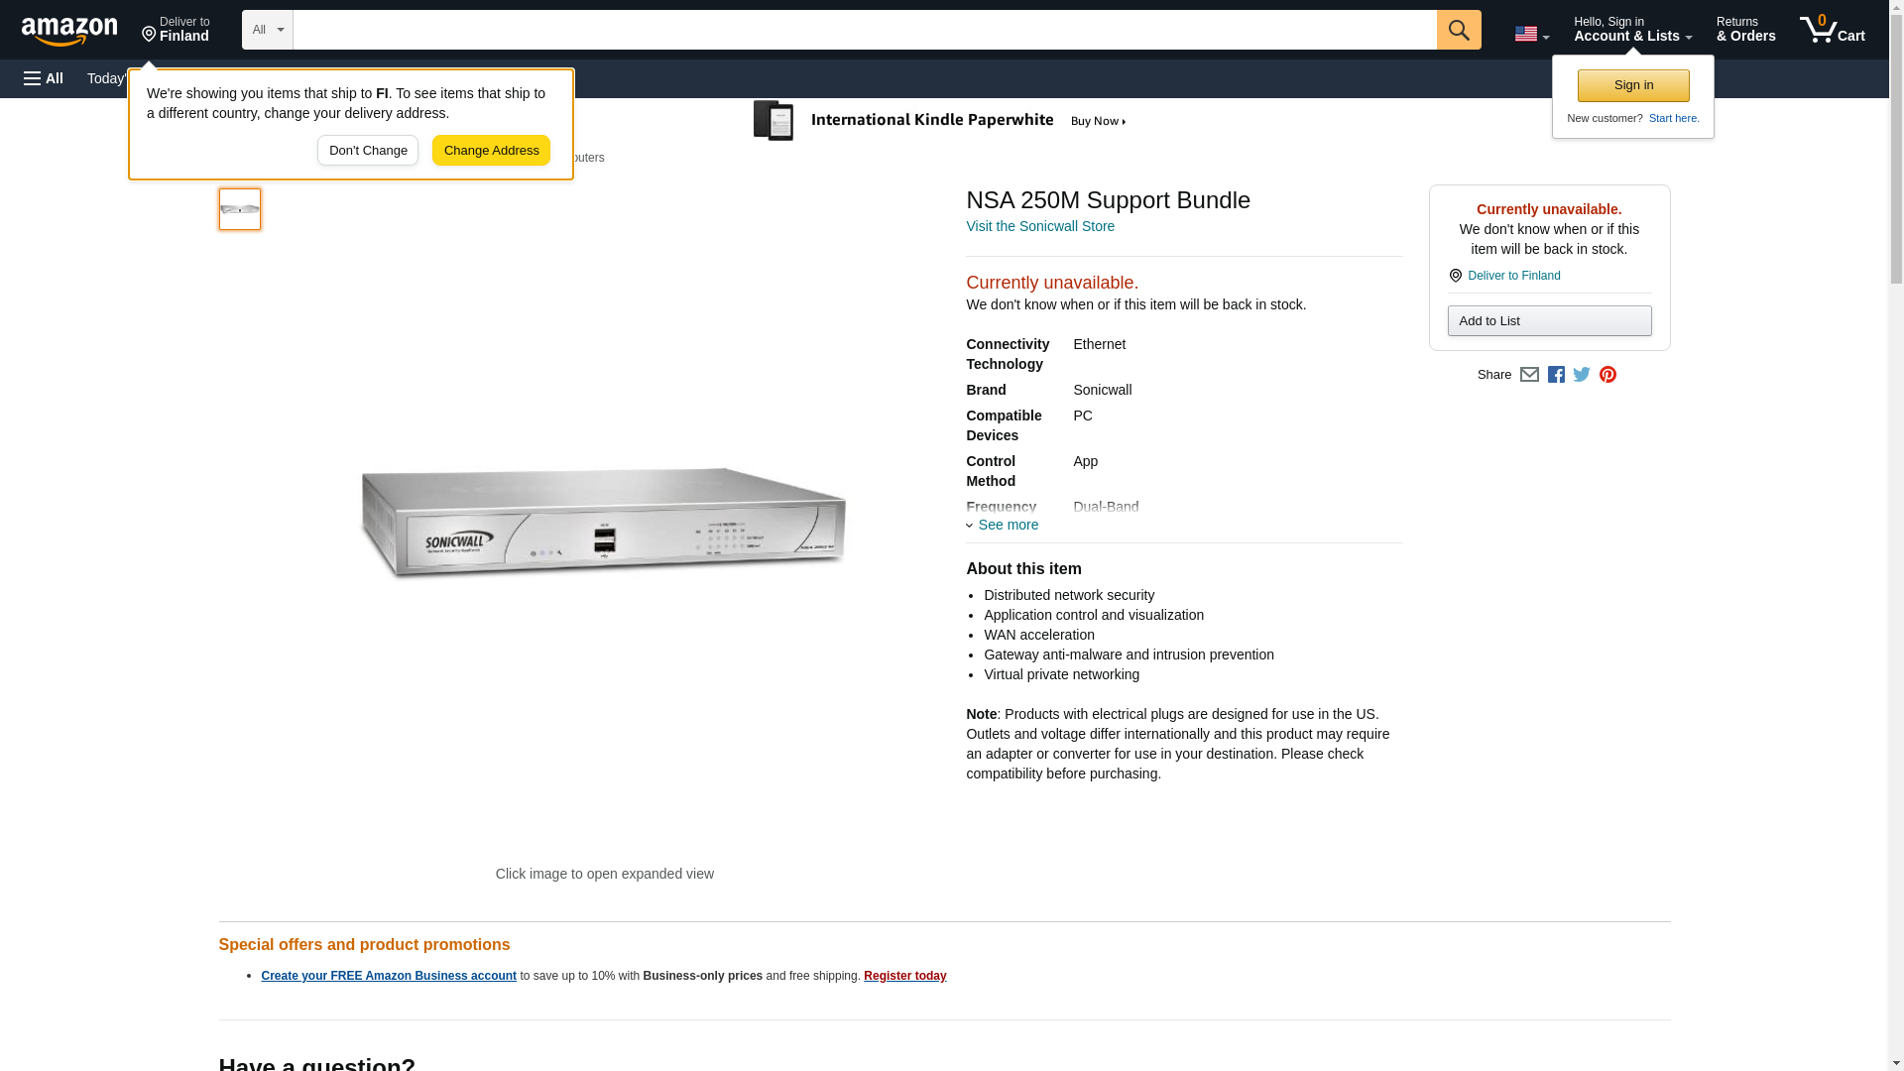Click the search magnifier button
The image size is (1904, 1071).
[x=1458, y=30]
